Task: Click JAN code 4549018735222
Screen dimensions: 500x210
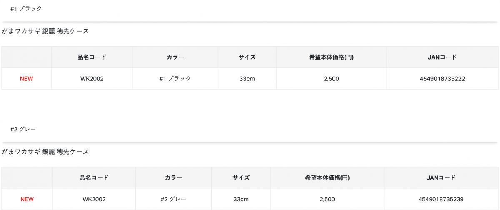Action: coord(442,79)
